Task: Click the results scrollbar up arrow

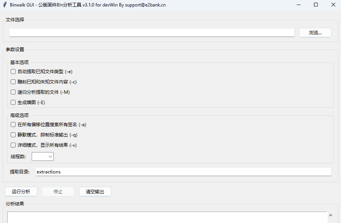Action: (331, 215)
